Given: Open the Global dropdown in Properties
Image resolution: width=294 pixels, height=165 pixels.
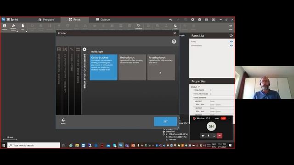Looking at the screenshot, I should pyautogui.click(x=196, y=87).
